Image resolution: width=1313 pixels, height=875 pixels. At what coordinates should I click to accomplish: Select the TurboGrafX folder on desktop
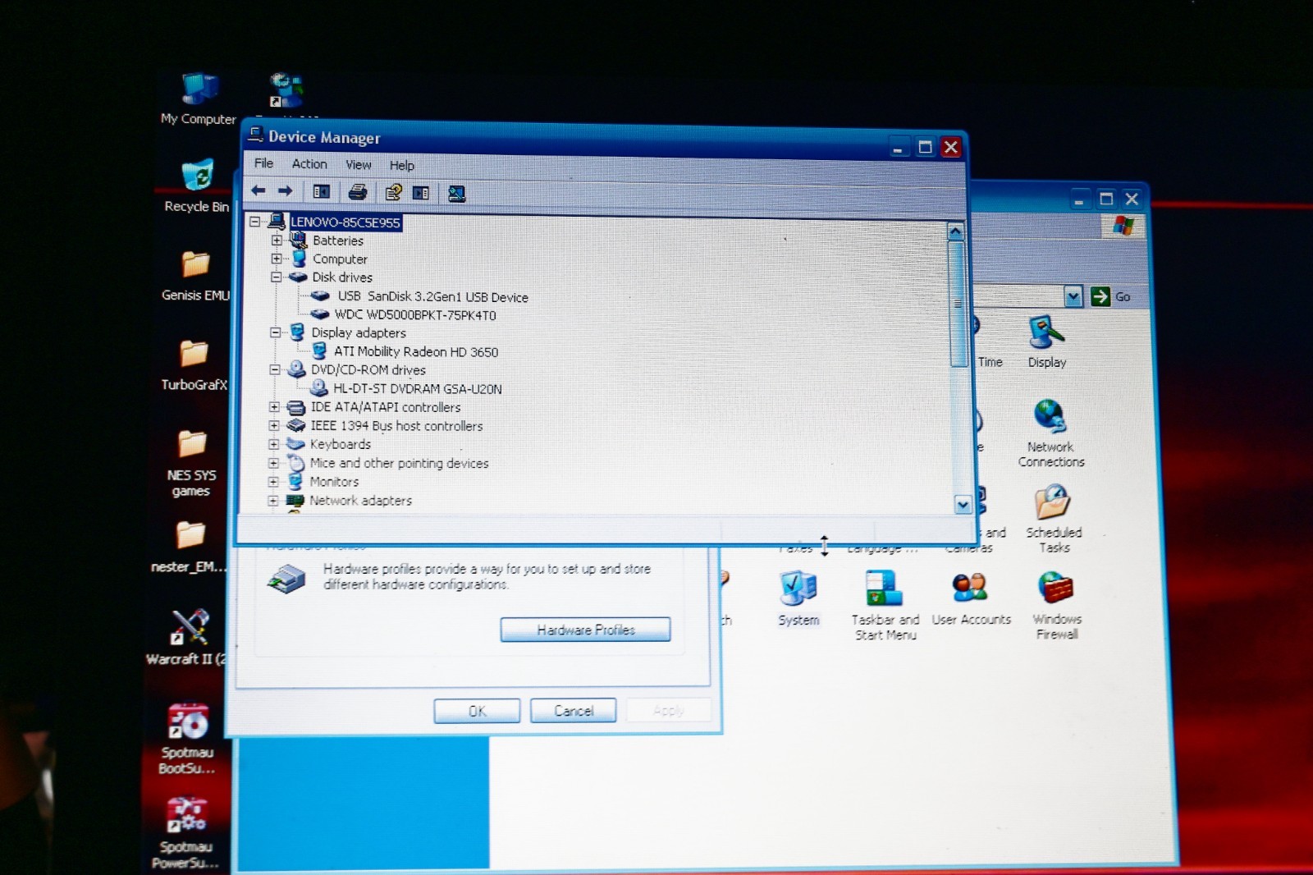pyautogui.click(x=194, y=365)
